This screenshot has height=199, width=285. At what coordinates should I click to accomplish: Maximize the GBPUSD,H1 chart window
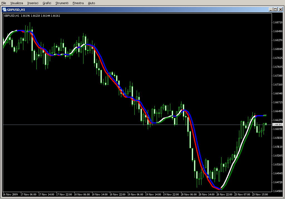(275, 9)
